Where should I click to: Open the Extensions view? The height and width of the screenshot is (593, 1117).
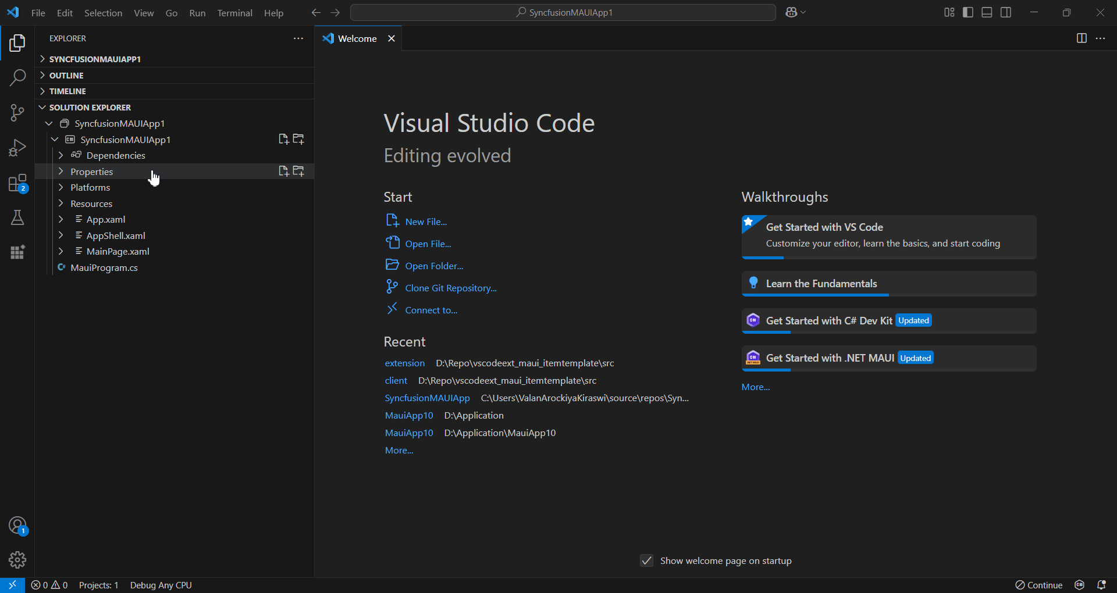tap(17, 184)
